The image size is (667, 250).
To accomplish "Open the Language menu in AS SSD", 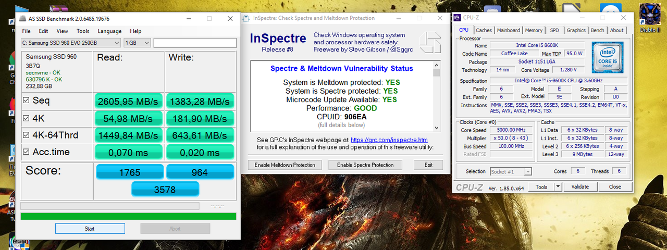I will pos(109,31).
